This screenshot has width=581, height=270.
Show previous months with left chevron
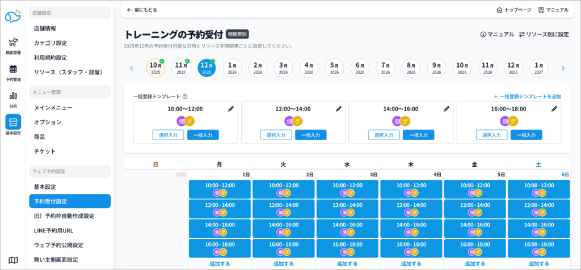coord(132,69)
